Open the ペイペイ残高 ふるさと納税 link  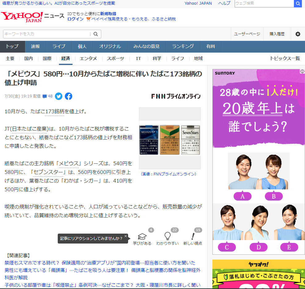[x=134, y=19]
